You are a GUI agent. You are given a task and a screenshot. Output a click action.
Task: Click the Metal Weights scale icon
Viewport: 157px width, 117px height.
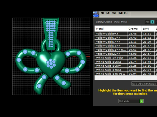tap(96, 14)
